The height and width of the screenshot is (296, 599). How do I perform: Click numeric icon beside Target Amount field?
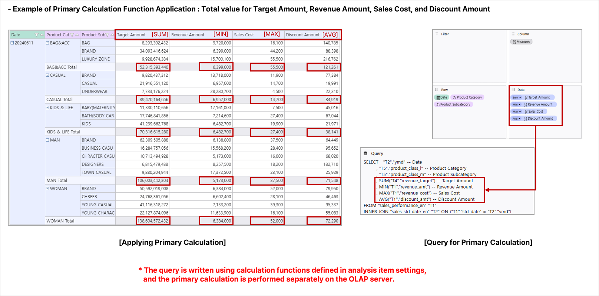[x=526, y=97]
